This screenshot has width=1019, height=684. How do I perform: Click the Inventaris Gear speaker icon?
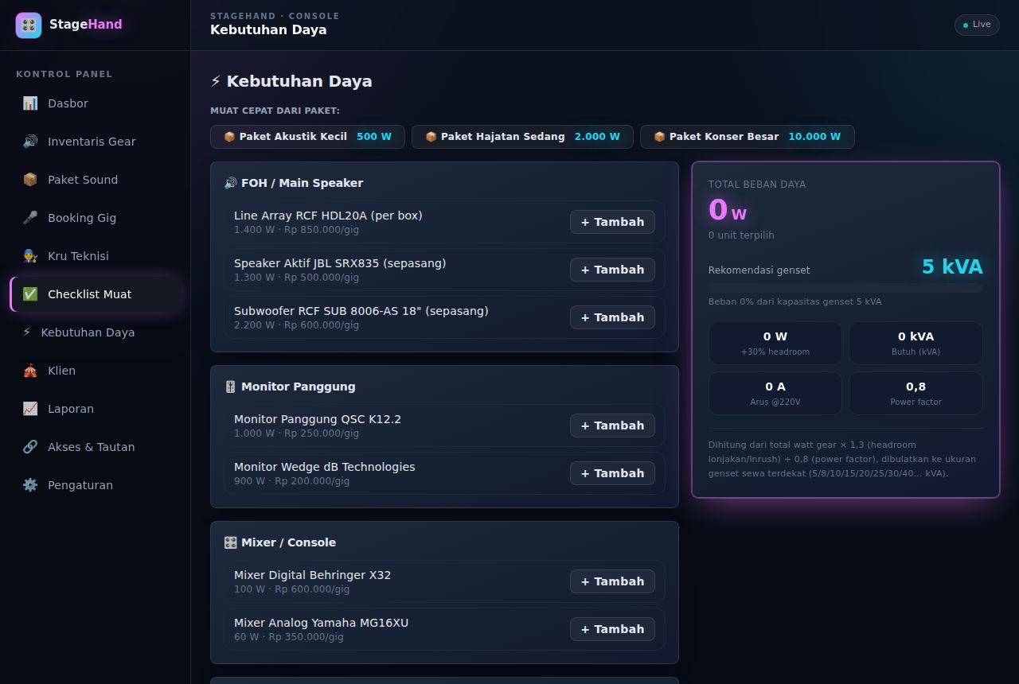(30, 142)
